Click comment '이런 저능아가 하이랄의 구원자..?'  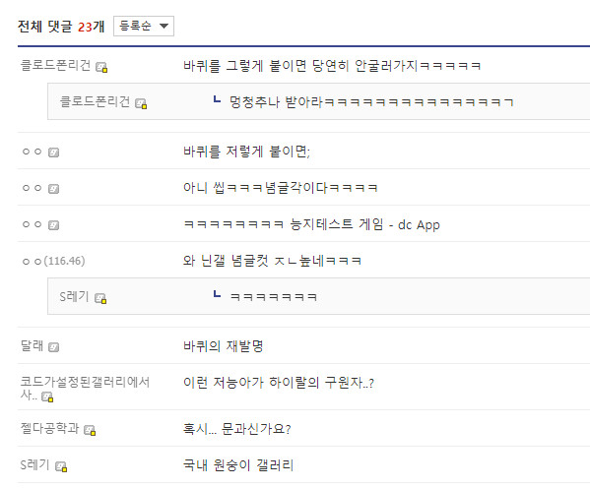(279, 383)
